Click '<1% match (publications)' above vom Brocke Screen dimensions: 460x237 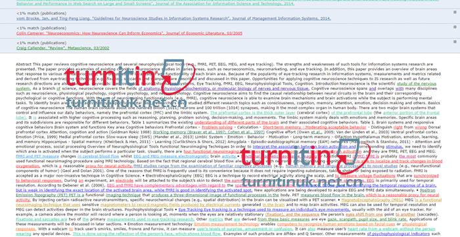tap(41, 14)
